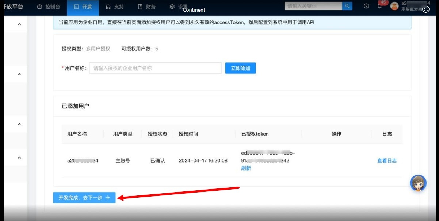Click the user avatar in the top bar
This screenshot has height=221, width=439.
394,6
